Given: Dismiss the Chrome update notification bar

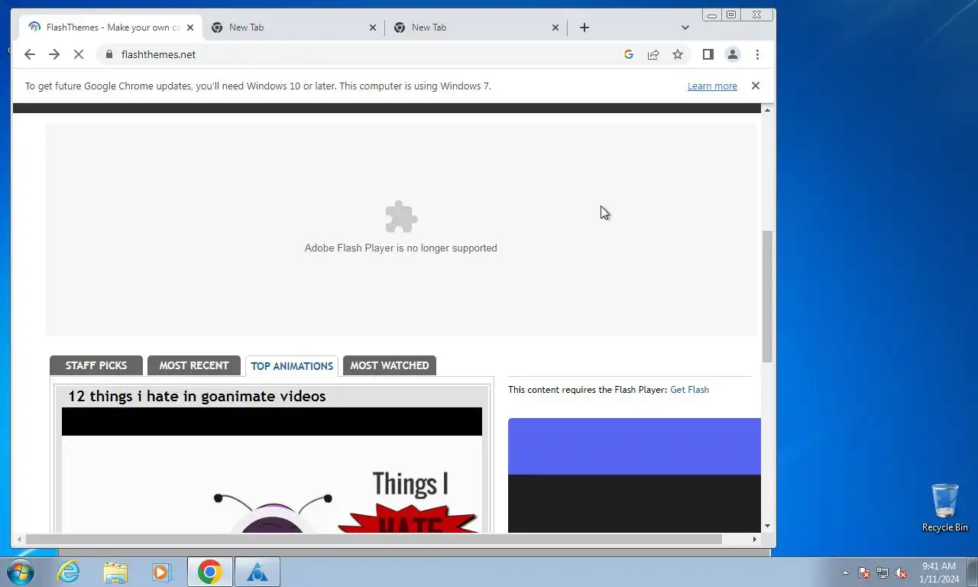Looking at the screenshot, I should click(756, 86).
